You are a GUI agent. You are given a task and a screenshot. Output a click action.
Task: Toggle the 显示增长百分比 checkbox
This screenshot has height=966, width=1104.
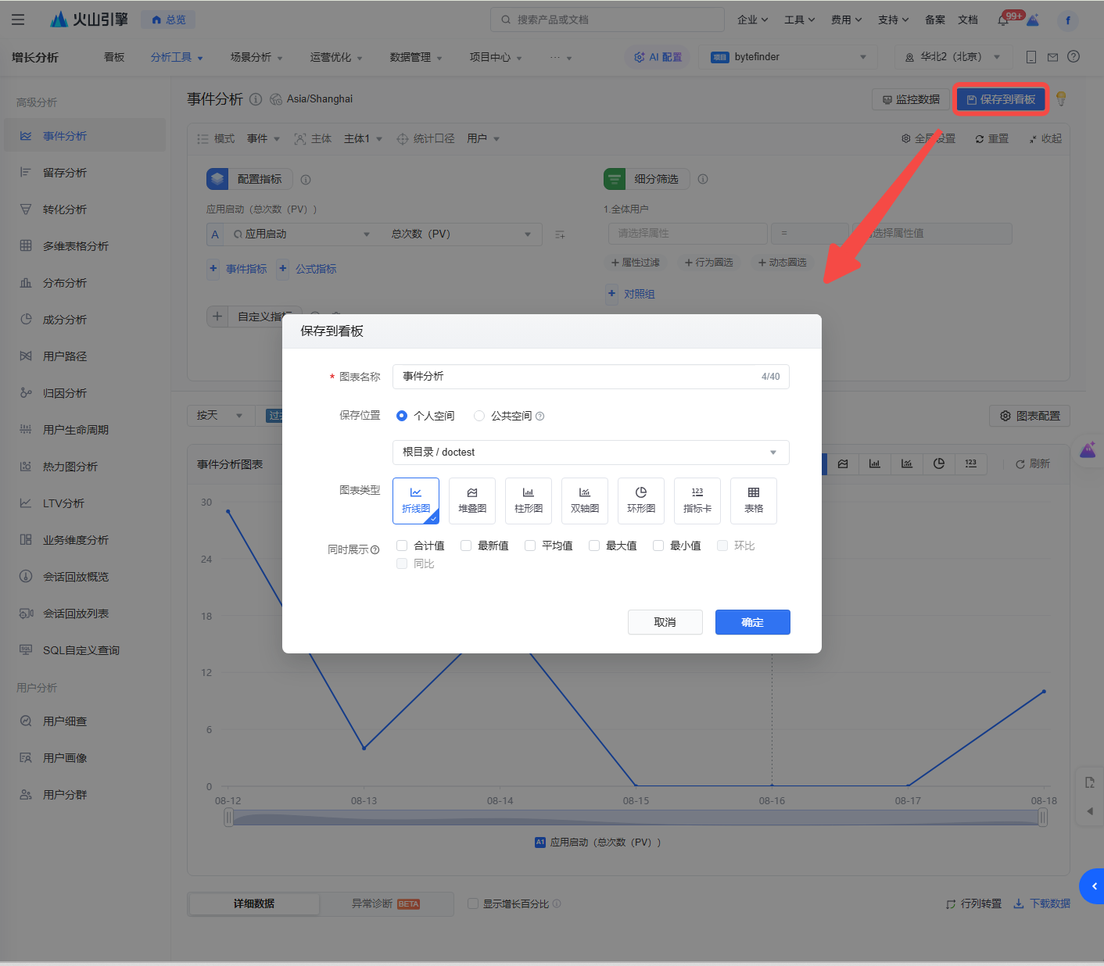point(473,903)
